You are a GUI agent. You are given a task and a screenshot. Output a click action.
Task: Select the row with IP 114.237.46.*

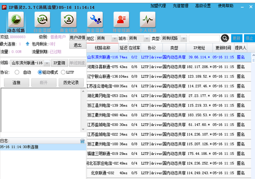[x=169, y=86]
